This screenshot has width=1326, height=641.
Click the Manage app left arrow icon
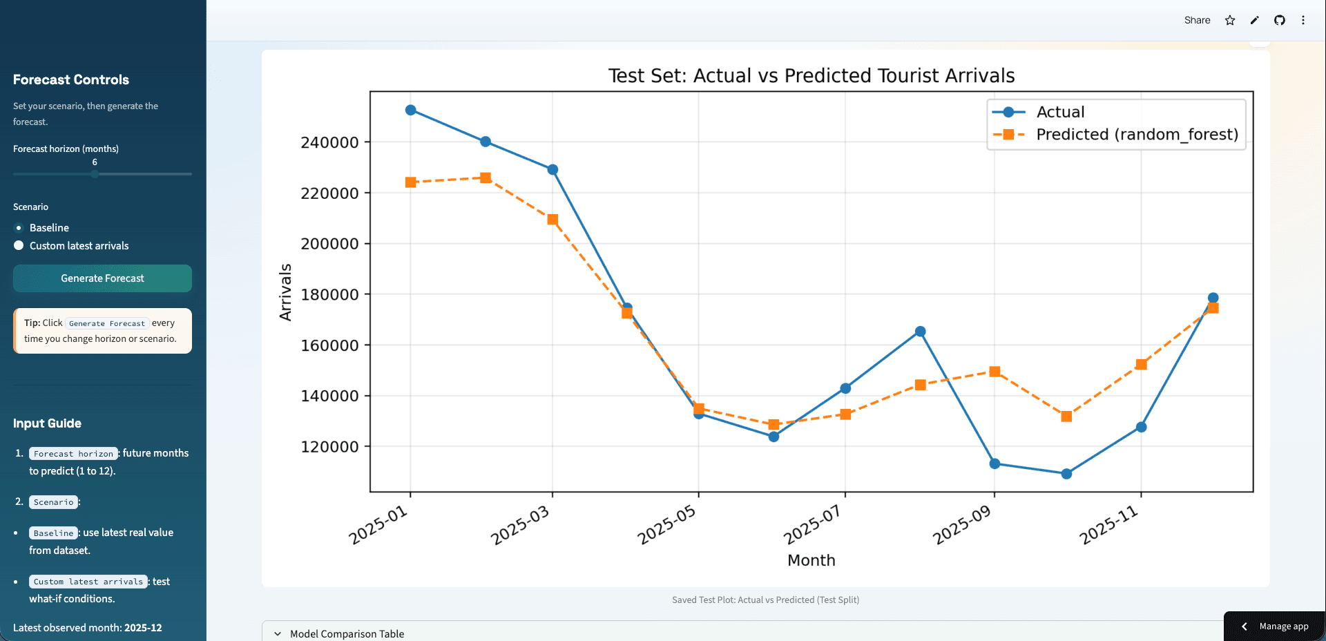[1245, 626]
